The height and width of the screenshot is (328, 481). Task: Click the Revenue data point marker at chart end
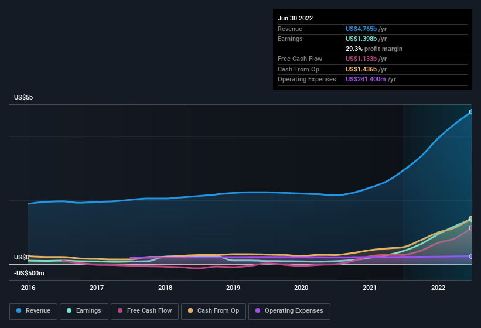click(471, 112)
